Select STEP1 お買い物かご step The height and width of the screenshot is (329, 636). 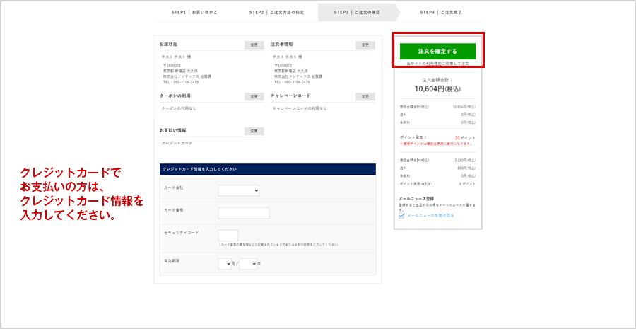coord(194,13)
